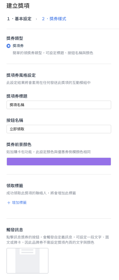Image resolution: width=119 pixels, height=280 pixels.
Task: Click the 觸發訊息 section heading
Action: [x=15, y=230]
